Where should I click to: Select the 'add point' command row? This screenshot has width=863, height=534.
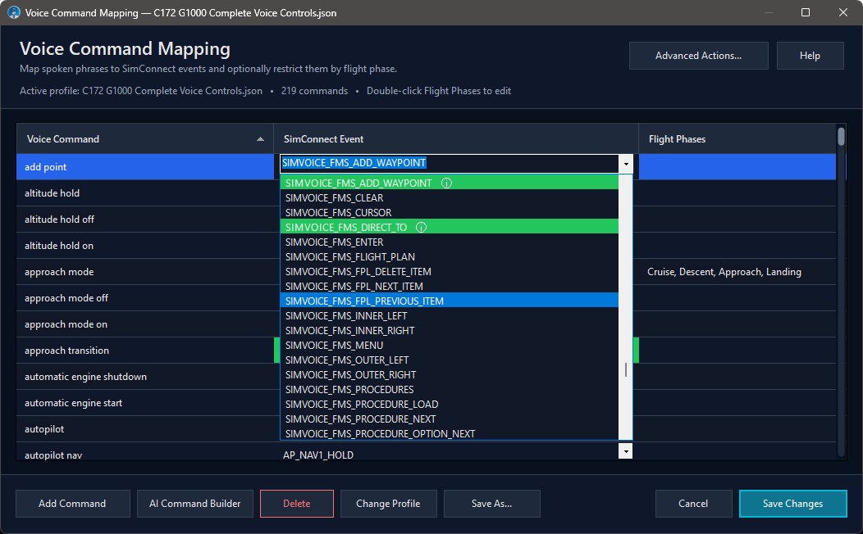(x=144, y=167)
